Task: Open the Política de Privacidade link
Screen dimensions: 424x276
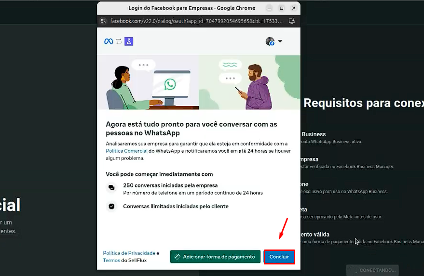Action: 129,253
